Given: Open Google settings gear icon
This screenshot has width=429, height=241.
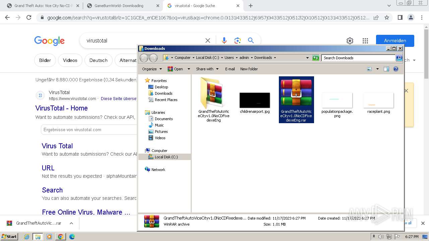Looking at the screenshot, I should coord(350,41).
